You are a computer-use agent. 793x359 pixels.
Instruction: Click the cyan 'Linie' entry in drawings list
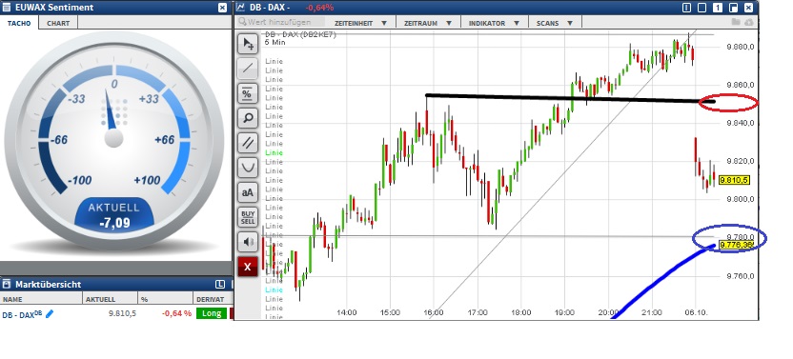pos(274,289)
